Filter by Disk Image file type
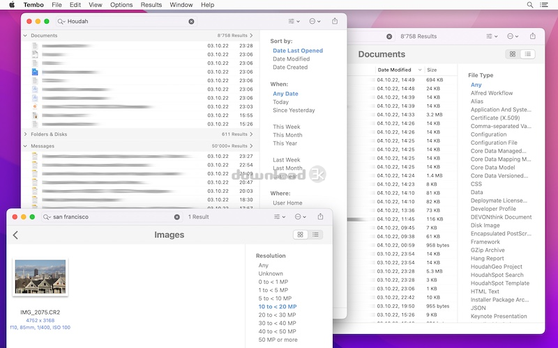The height and width of the screenshot is (348, 558). click(x=485, y=225)
